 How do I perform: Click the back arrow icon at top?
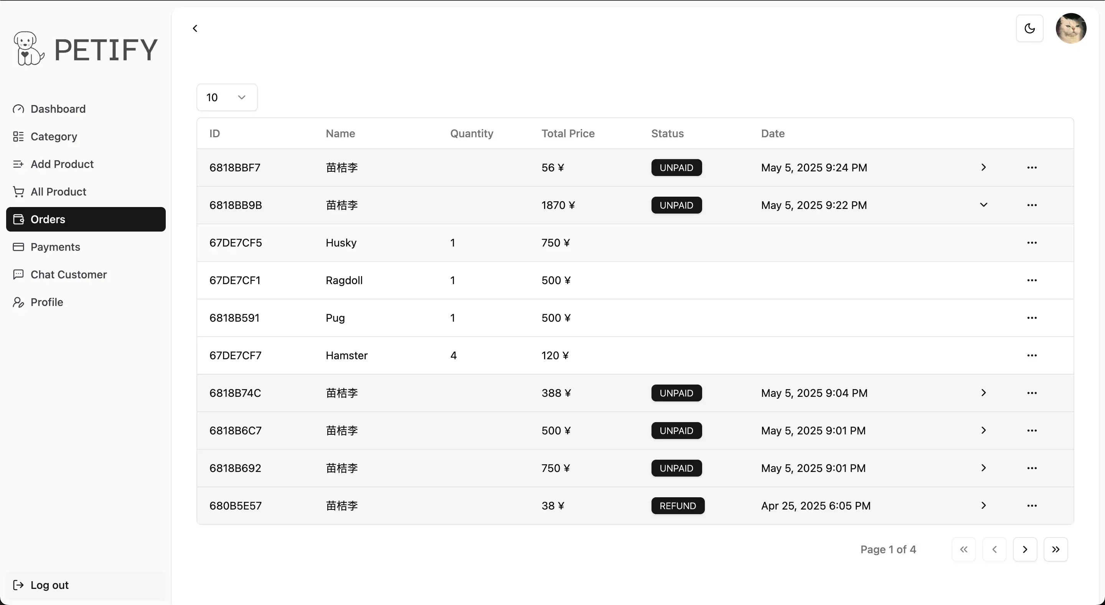pos(195,28)
